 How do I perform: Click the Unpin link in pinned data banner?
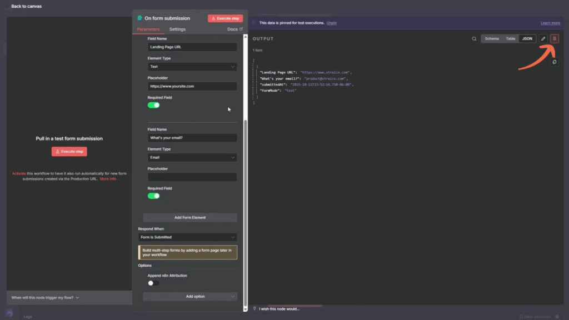pyautogui.click(x=331, y=23)
